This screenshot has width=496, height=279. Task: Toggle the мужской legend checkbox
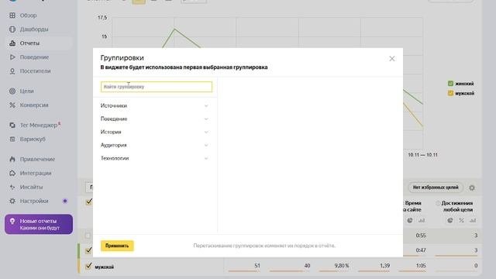coord(450,93)
